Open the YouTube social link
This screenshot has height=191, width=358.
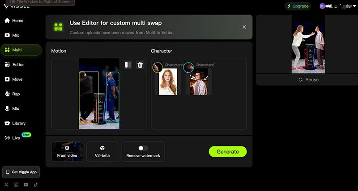pos(26,185)
